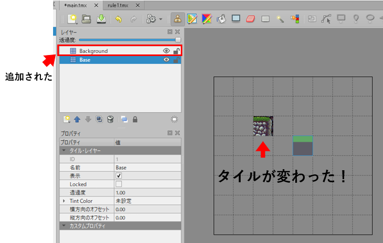The image size is (383, 243).
Task: Select the Background layer
Action: click(120, 51)
